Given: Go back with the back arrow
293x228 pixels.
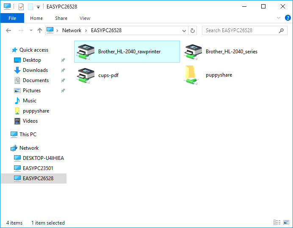Looking at the screenshot, I should coord(8,30).
